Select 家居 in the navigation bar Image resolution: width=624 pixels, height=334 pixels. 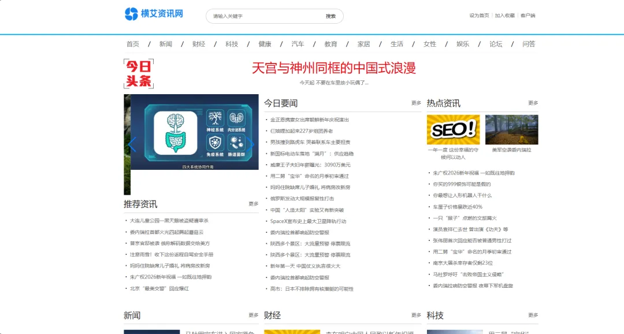tap(364, 44)
